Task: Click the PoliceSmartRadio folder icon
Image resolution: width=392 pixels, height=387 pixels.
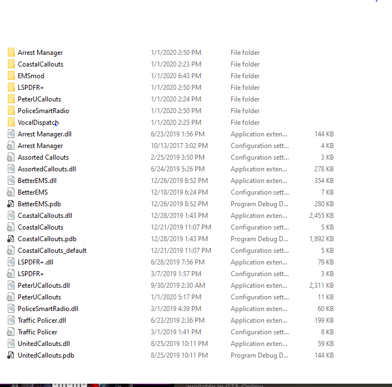Action: 11,111
